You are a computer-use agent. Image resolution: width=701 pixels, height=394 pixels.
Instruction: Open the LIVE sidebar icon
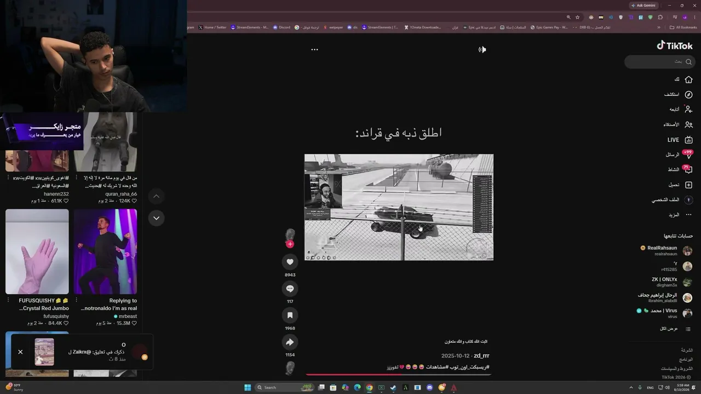[x=688, y=140]
